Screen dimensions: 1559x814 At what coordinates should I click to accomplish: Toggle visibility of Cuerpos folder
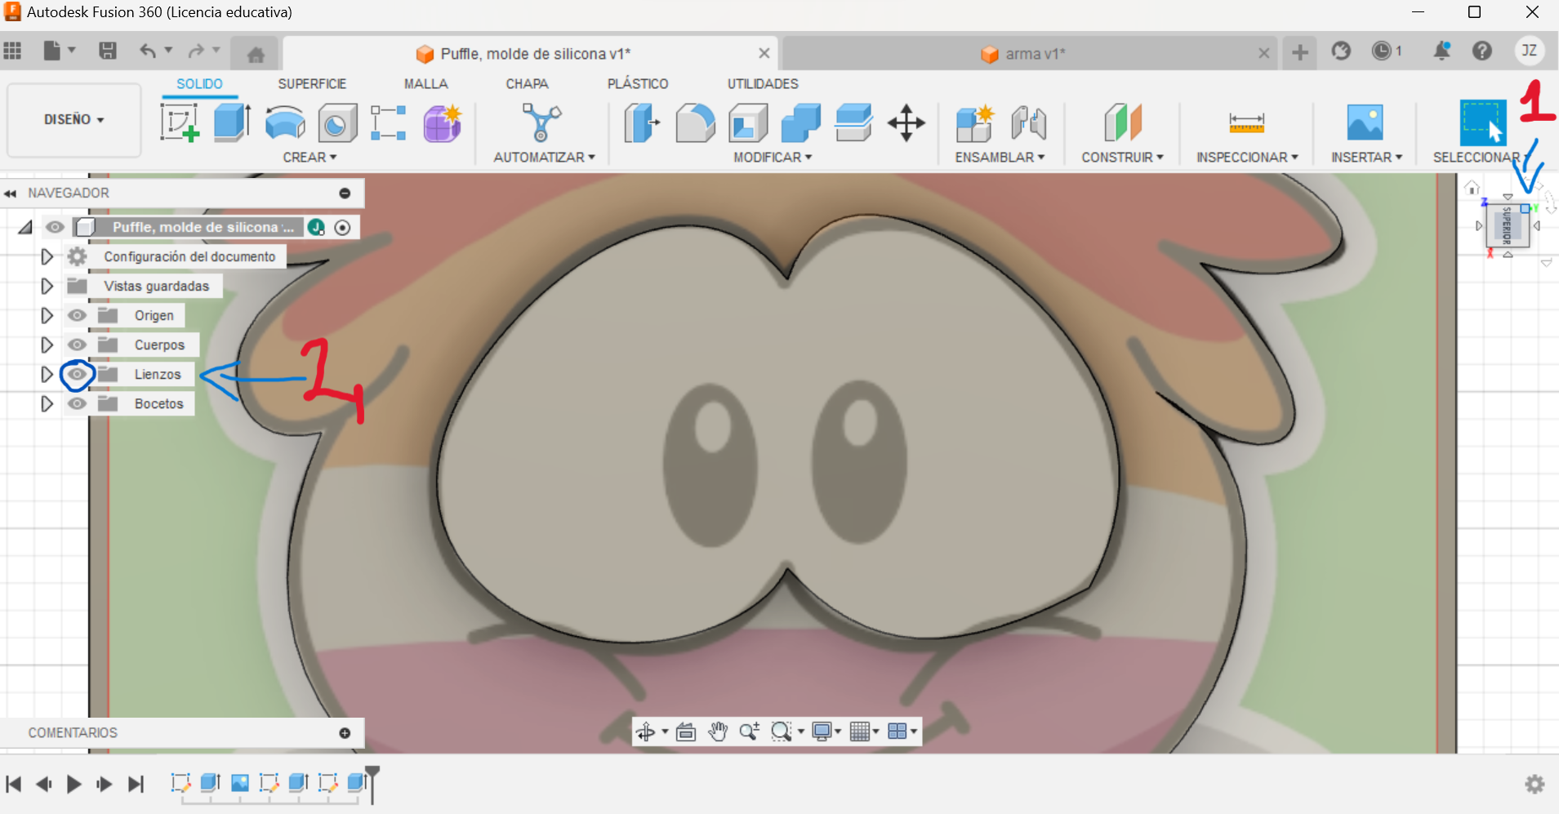(77, 345)
